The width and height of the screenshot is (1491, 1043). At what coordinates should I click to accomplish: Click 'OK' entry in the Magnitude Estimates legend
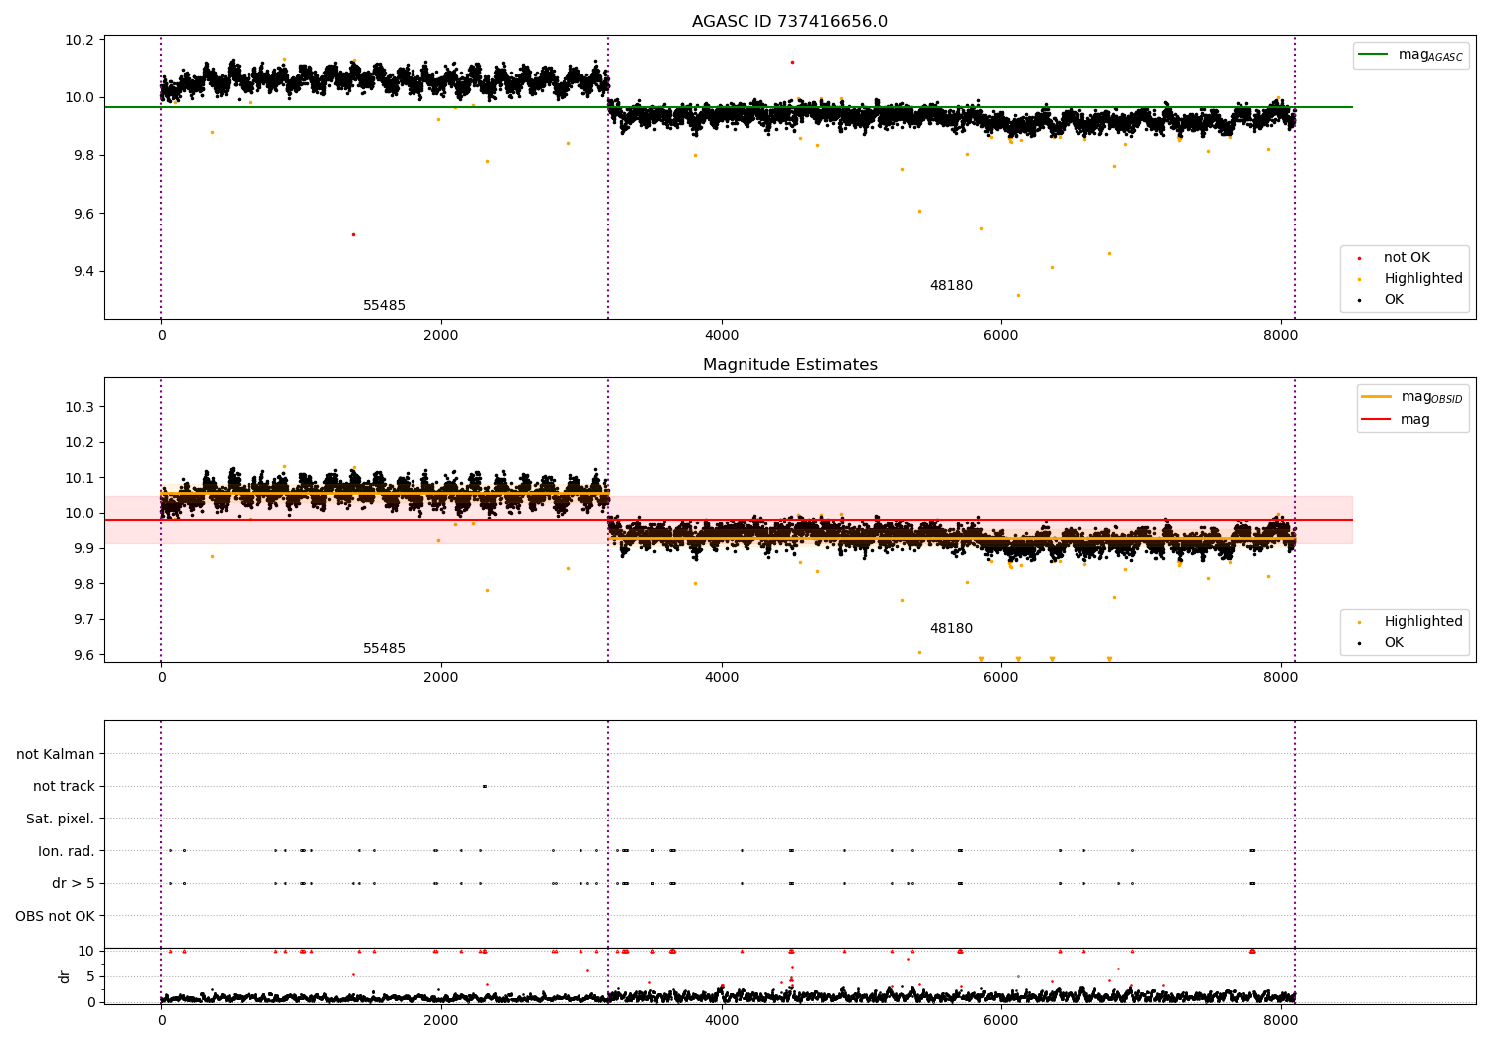[1394, 643]
